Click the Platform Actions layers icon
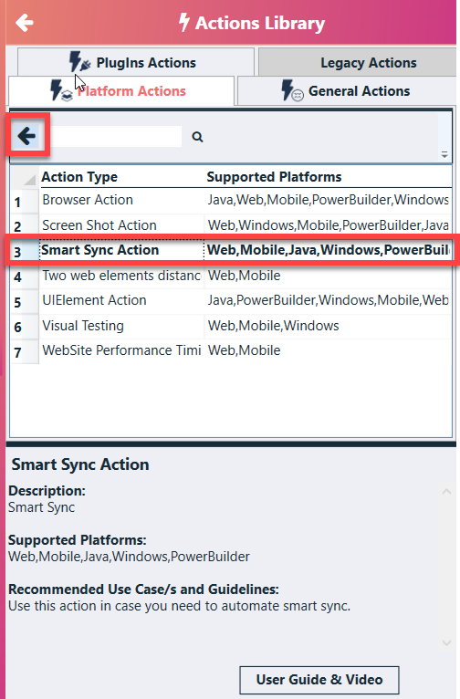 point(68,95)
